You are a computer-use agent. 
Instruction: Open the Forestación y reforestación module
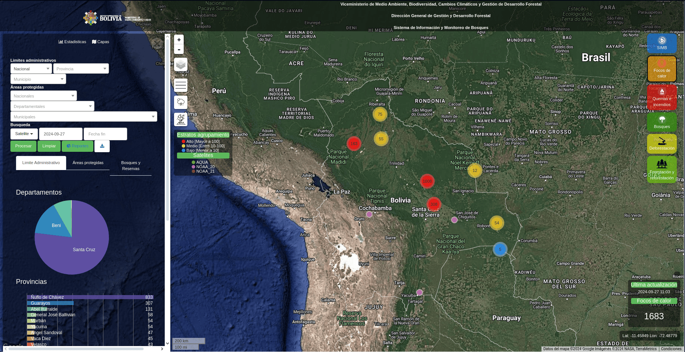[x=662, y=169]
